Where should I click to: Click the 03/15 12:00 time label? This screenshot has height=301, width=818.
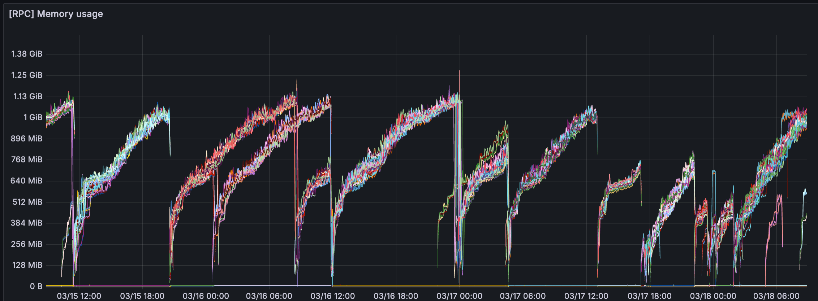[79, 296]
